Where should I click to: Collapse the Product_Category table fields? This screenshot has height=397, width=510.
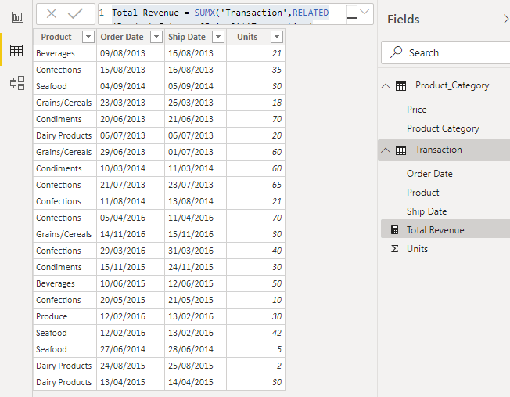coord(386,86)
